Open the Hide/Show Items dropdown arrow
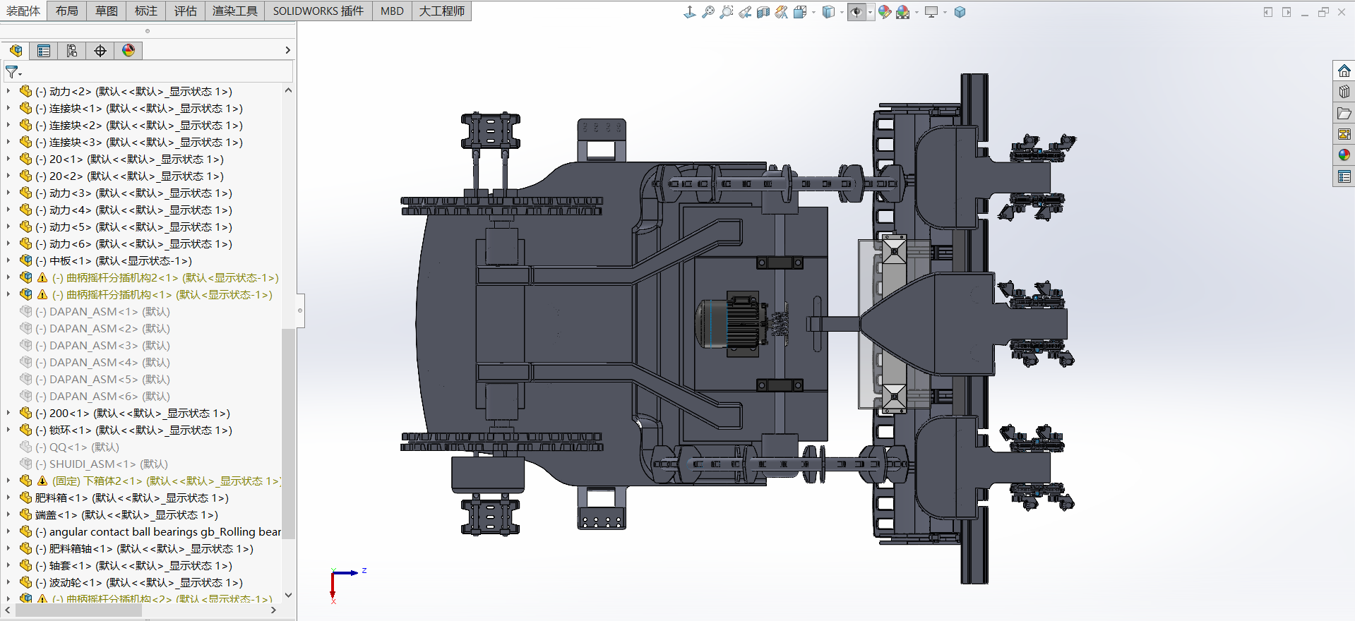 click(870, 12)
